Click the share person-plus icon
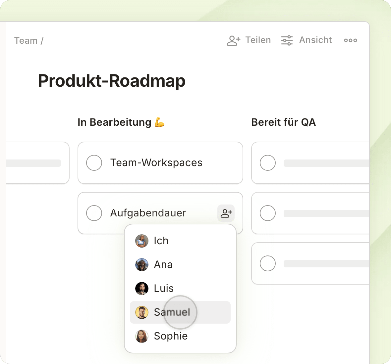The image size is (391, 364). point(234,40)
